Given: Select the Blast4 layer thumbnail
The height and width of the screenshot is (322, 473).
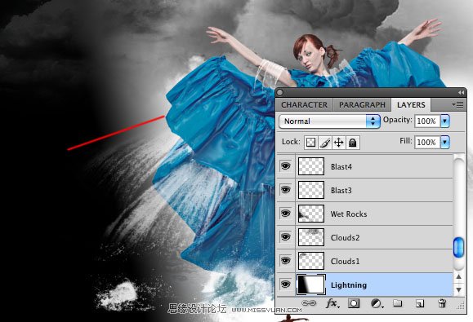Looking at the screenshot, I should [x=311, y=166].
